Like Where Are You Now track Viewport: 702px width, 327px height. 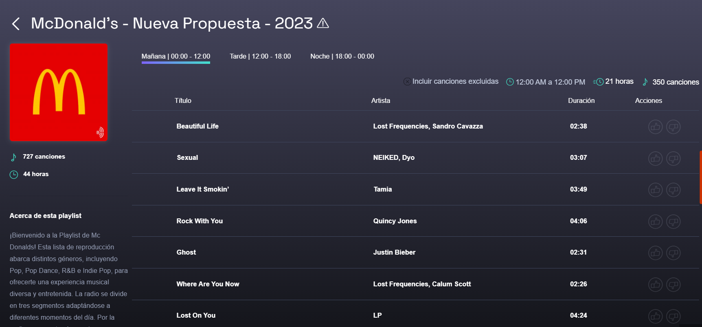point(655,285)
